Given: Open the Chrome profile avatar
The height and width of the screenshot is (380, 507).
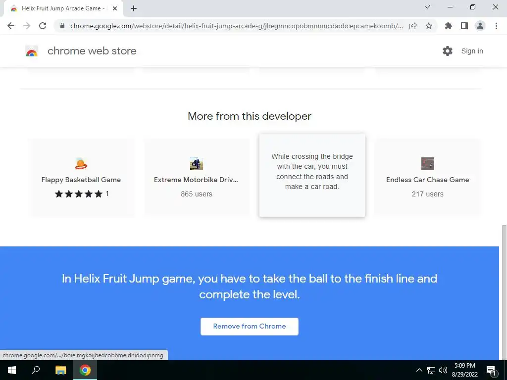Looking at the screenshot, I should click(x=480, y=26).
